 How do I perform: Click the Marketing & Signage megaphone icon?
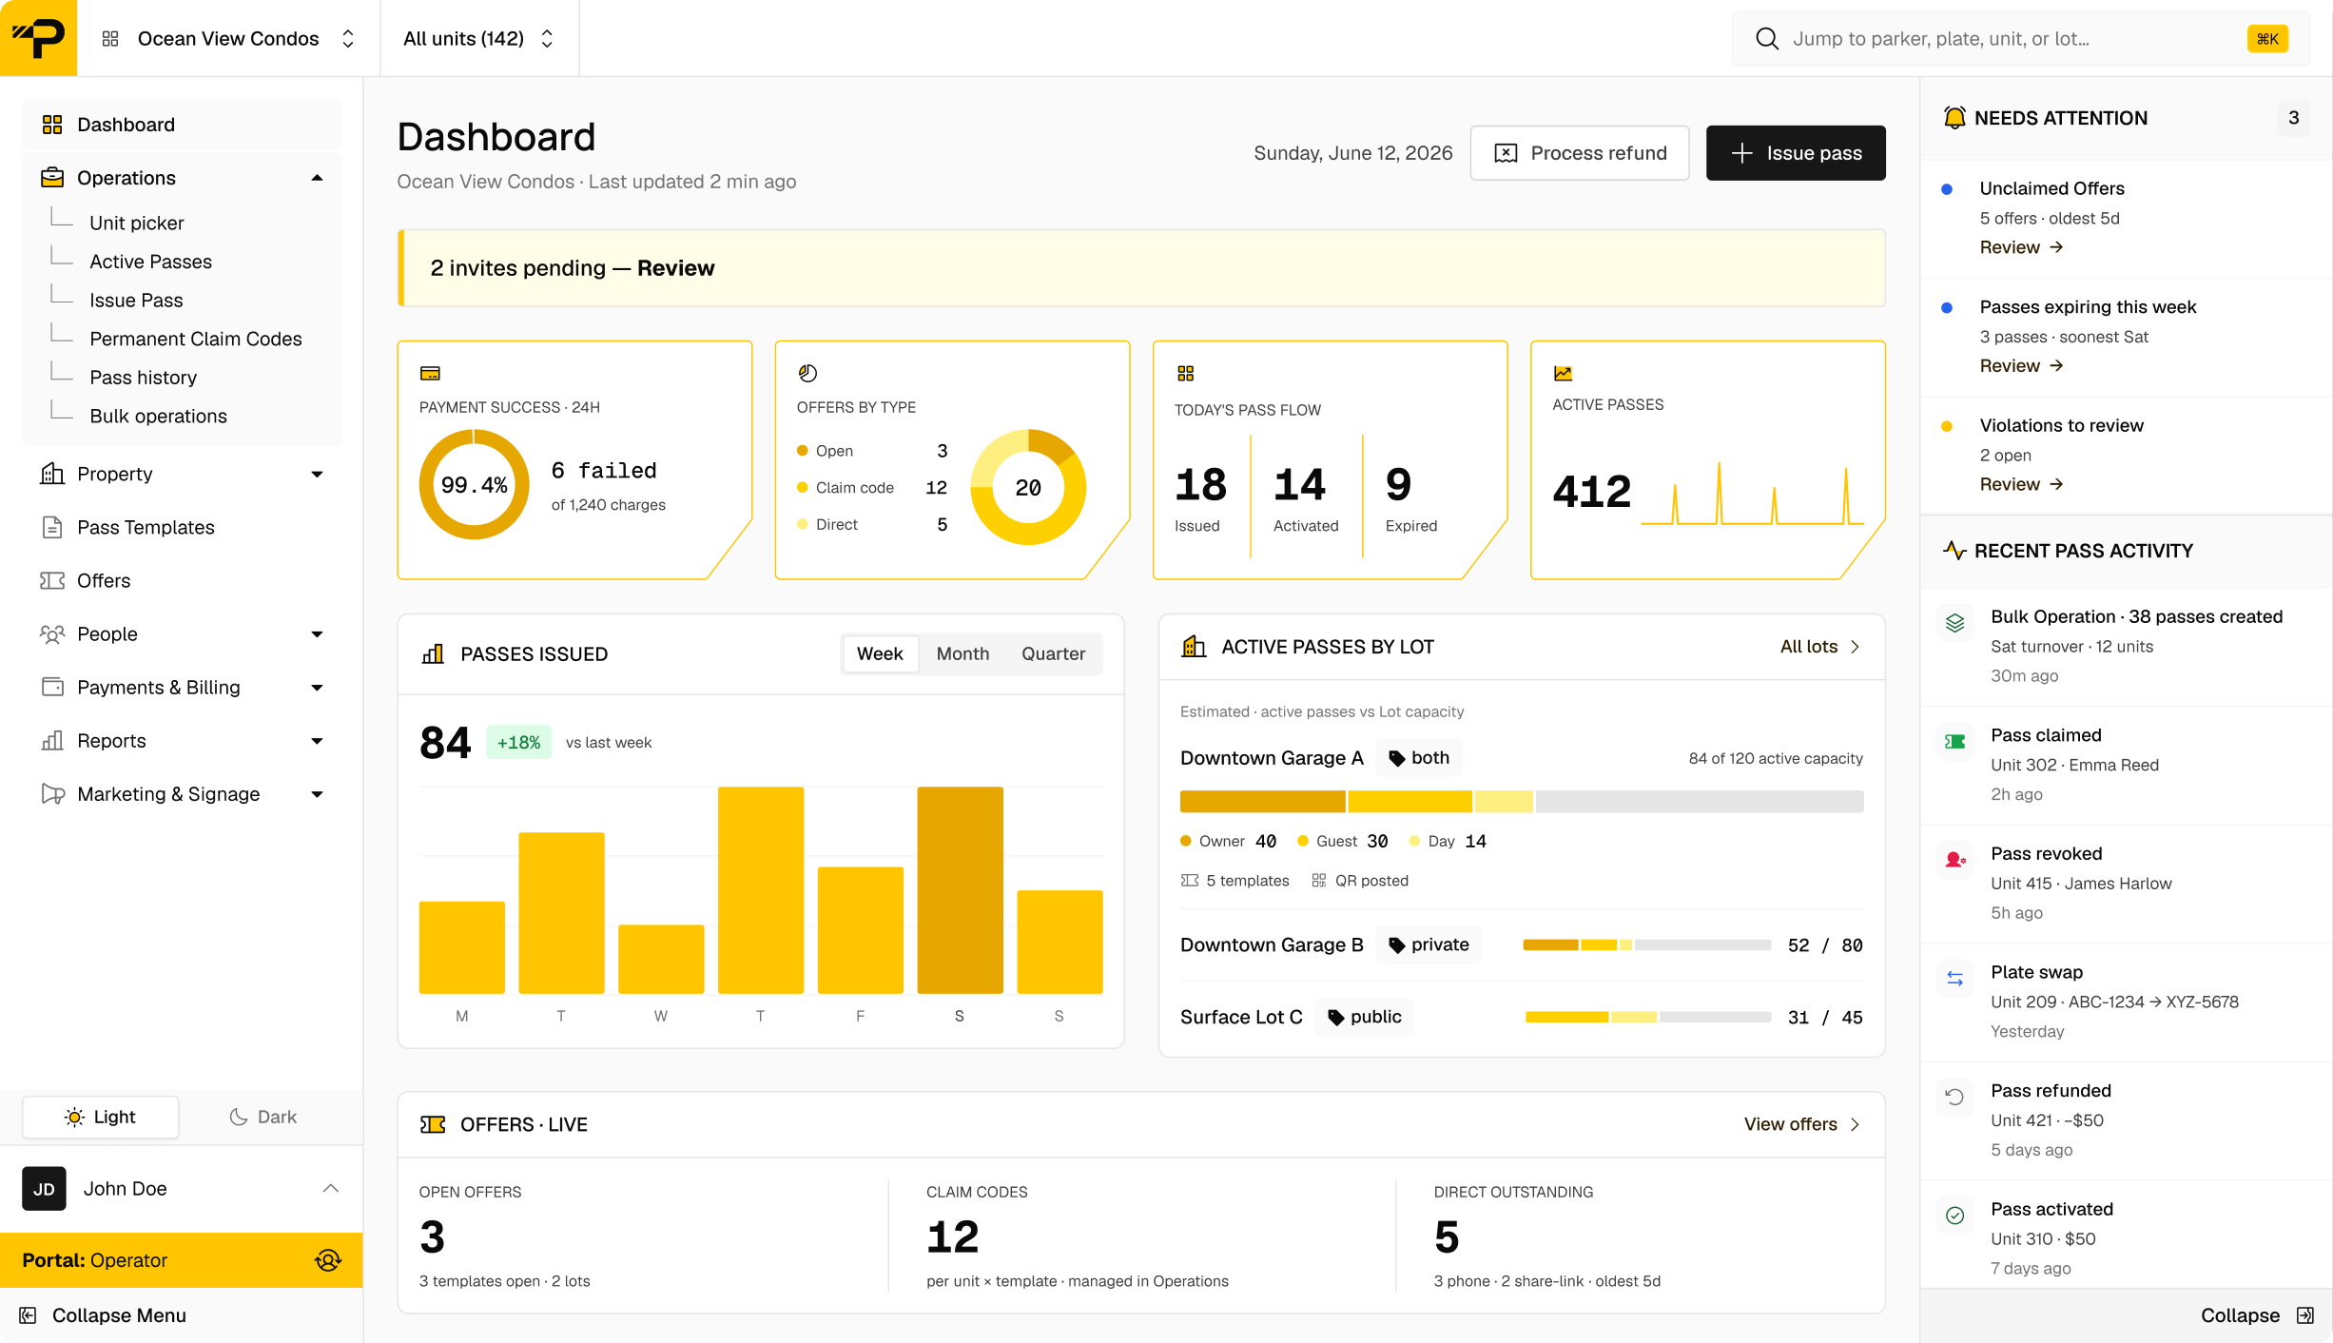pos(52,793)
